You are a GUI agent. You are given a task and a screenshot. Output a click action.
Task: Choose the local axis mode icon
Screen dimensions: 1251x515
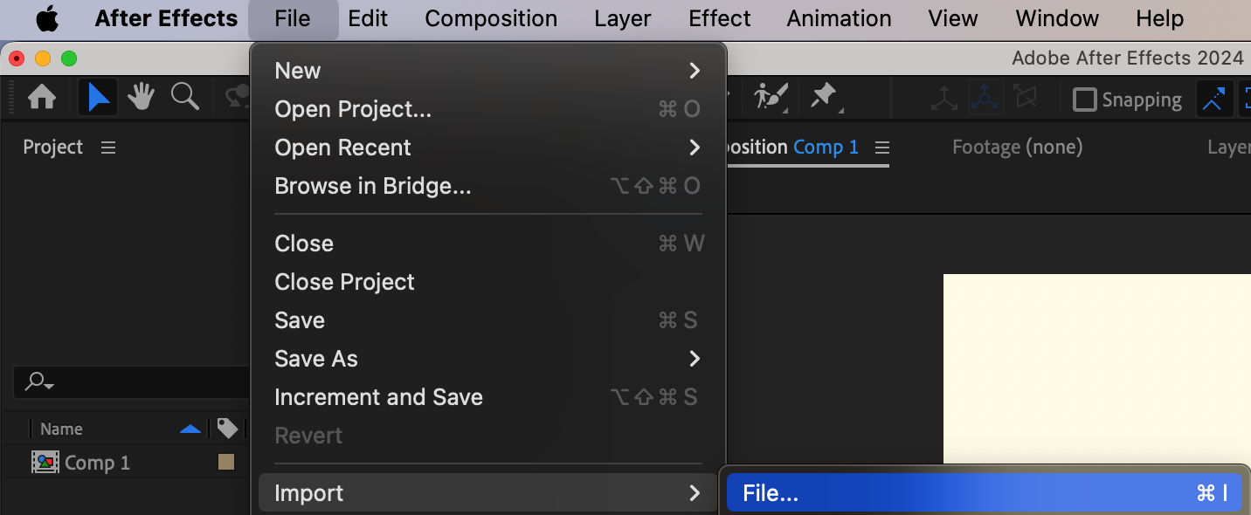[943, 99]
